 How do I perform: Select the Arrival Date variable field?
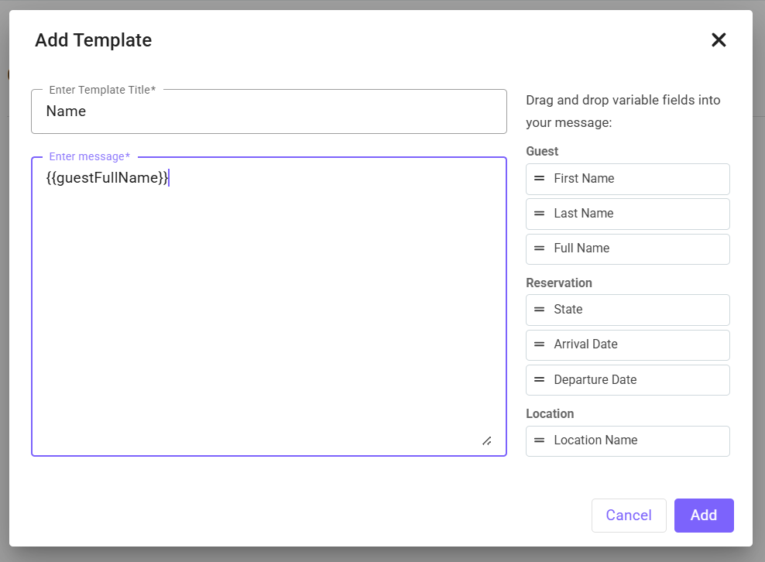[628, 345]
